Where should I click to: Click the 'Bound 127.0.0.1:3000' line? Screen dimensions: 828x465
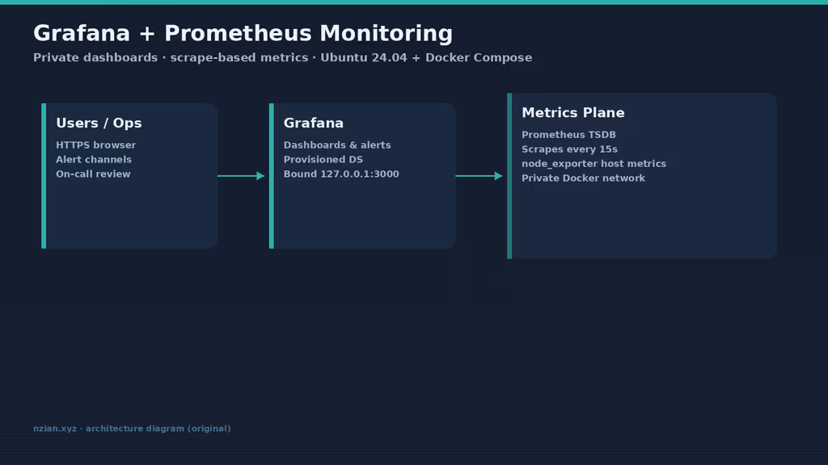click(341, 174)
